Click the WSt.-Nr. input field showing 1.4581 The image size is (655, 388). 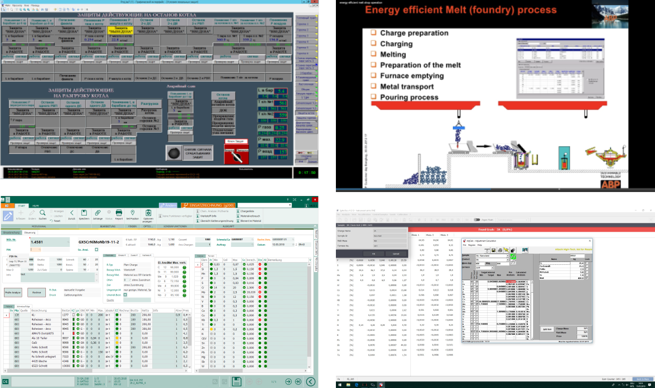point(50,242)
